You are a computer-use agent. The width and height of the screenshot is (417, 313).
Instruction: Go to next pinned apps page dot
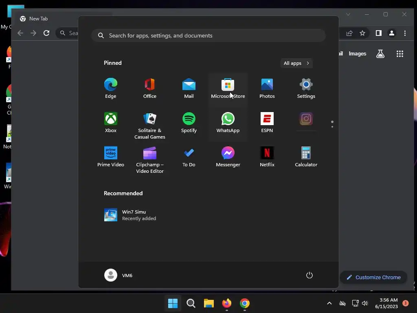click(x=332, y=127)
